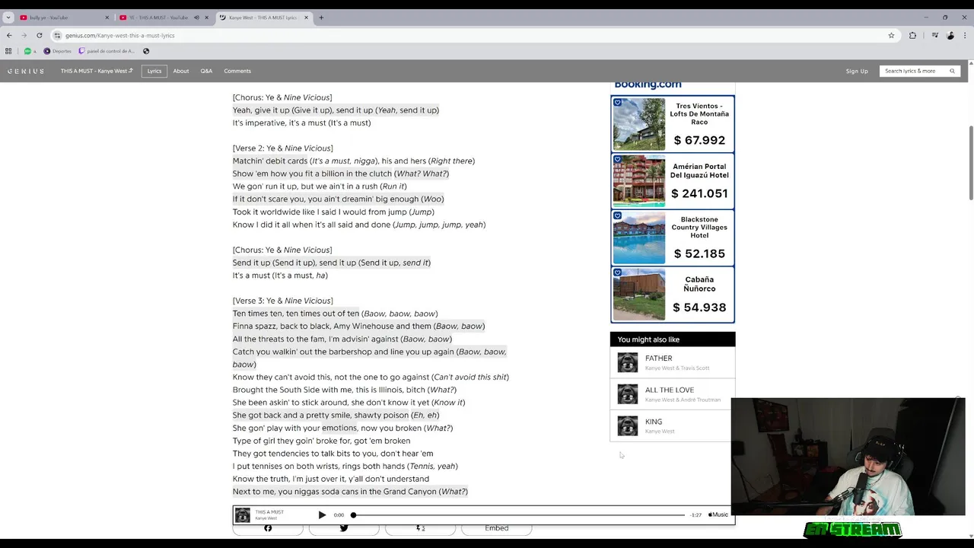Mute the playing YouTube tab audio icon
The height and width of the screenshot is (548, 974).
point(196,18)
